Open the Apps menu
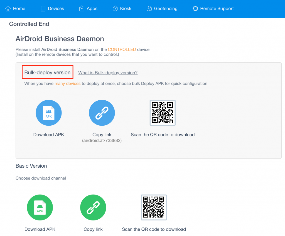 (x=88, y=9)
